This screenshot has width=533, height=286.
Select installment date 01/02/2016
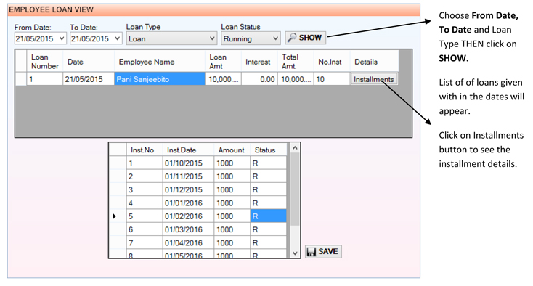pyautogui.click(x=188, y=216)
